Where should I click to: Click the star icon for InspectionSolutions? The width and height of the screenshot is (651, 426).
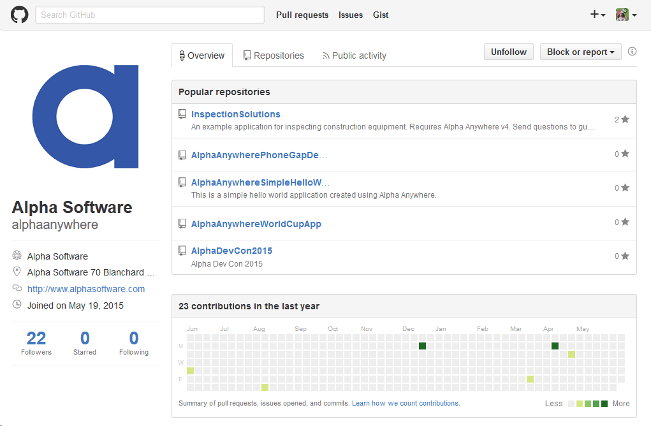pos(625,119)
